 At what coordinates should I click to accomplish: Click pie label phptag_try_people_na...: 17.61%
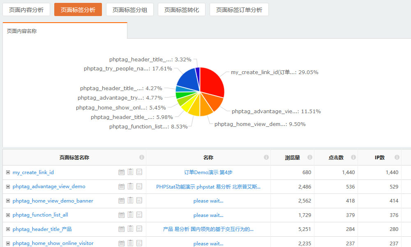point(128,69)
